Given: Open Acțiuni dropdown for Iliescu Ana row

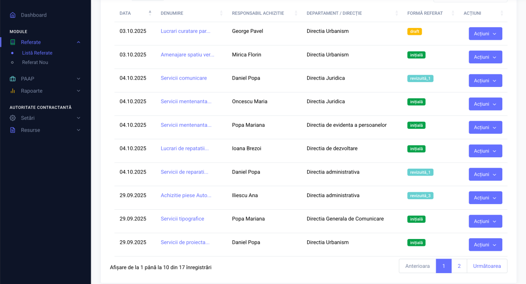Looking at the screenshot, I should pos(485,198).
